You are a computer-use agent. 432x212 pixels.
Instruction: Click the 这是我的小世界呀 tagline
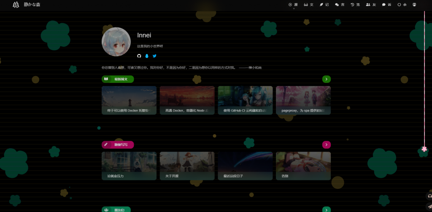[150, 46]
